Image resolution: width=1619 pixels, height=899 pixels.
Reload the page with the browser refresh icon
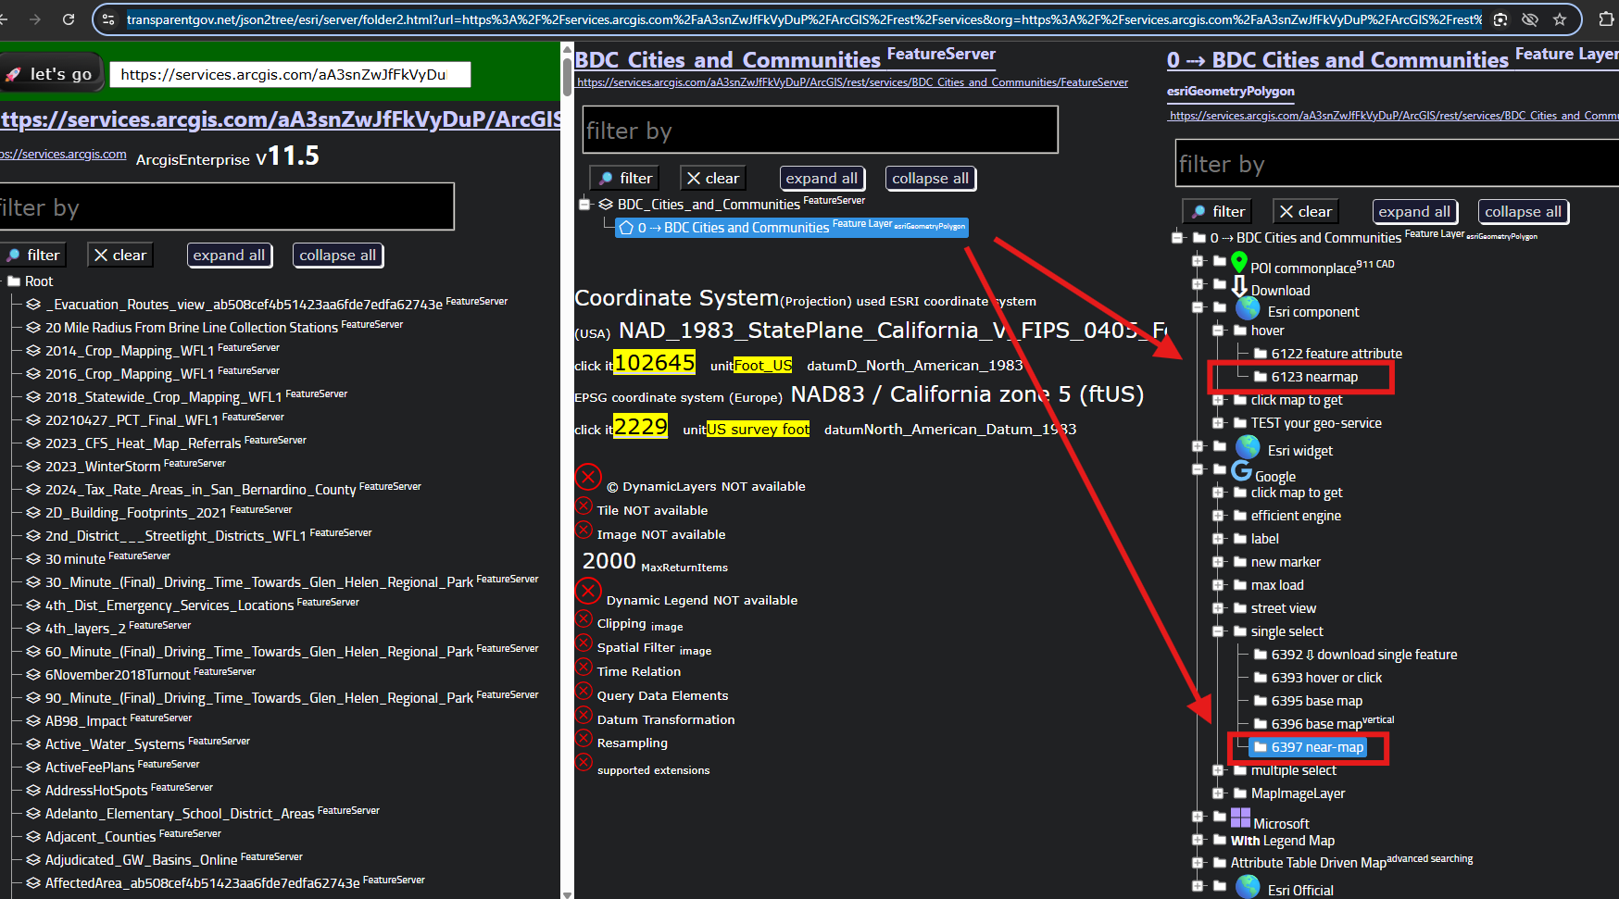(69, 19)
